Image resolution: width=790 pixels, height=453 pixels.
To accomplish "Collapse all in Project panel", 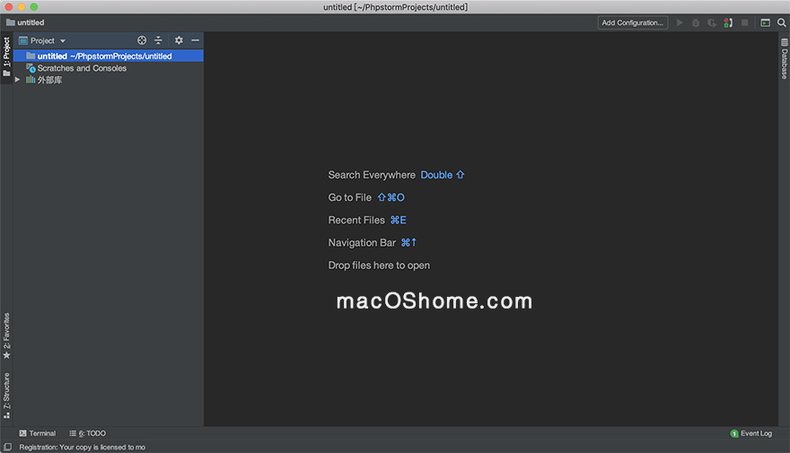I will [158, 40].
